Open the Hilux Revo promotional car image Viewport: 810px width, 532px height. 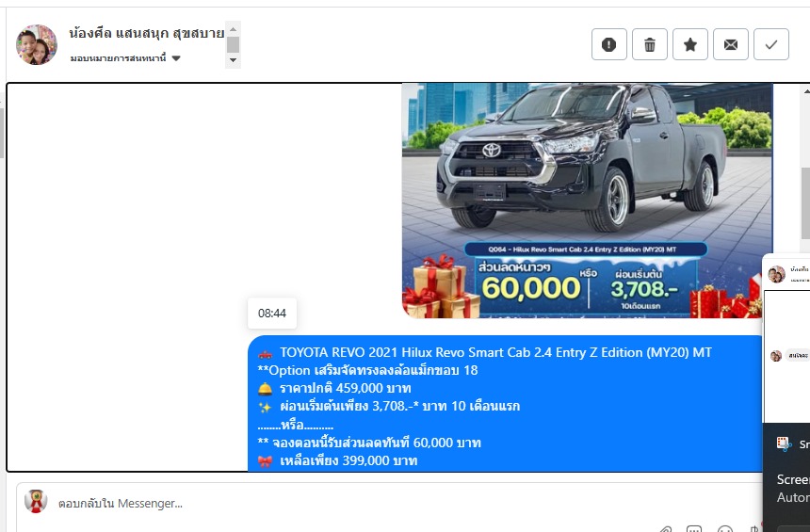[x=588, y=201]
